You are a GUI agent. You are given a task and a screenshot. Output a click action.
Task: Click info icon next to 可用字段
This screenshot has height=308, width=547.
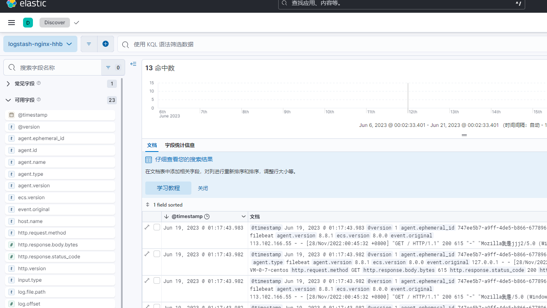point(39,99)
